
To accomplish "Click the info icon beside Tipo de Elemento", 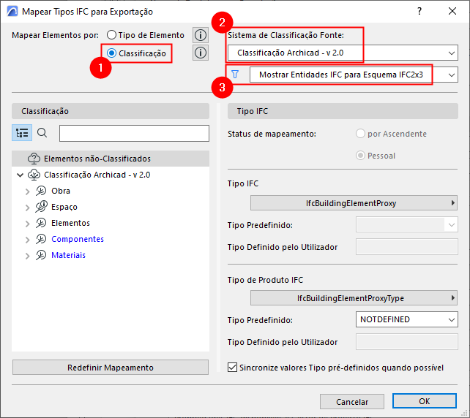I will (x=201, y=35).
